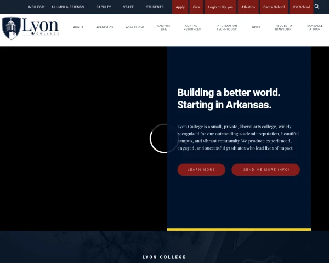Viewport: 329px width, 263px height.
Task: Open the About menu
Action: tap(78, 27)
